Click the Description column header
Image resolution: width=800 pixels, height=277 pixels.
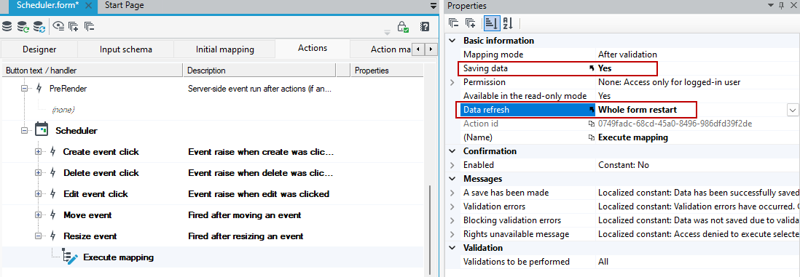[x=259, y=71]
